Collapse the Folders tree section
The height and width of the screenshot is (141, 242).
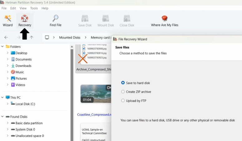[2, 46]
